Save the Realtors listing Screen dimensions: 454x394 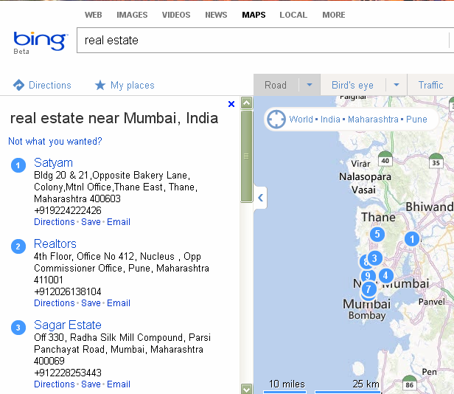(x=91, y=303)
